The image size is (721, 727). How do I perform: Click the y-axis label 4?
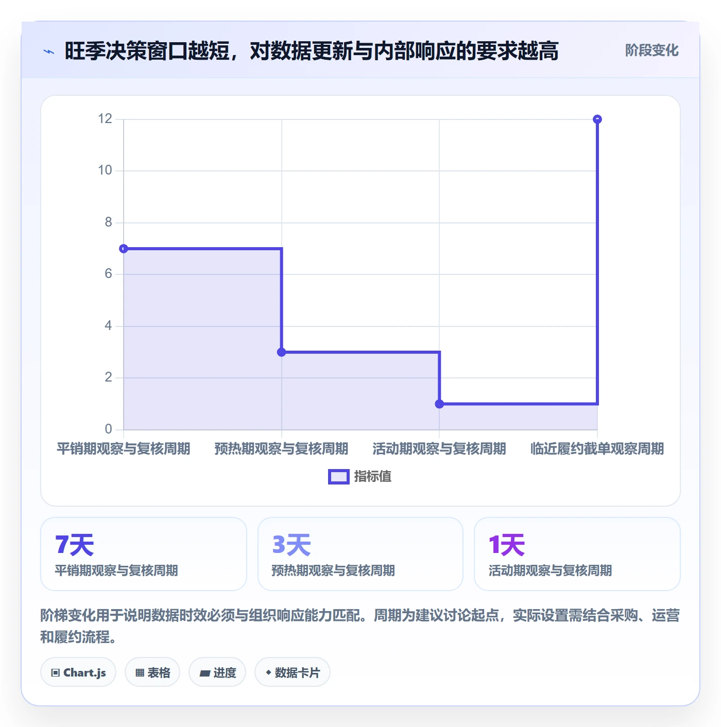(x=108, y=326)
